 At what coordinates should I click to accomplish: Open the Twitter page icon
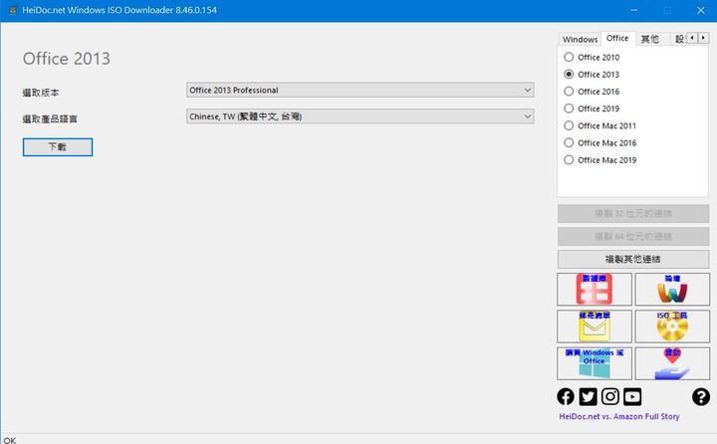click(x=588, y=396)
